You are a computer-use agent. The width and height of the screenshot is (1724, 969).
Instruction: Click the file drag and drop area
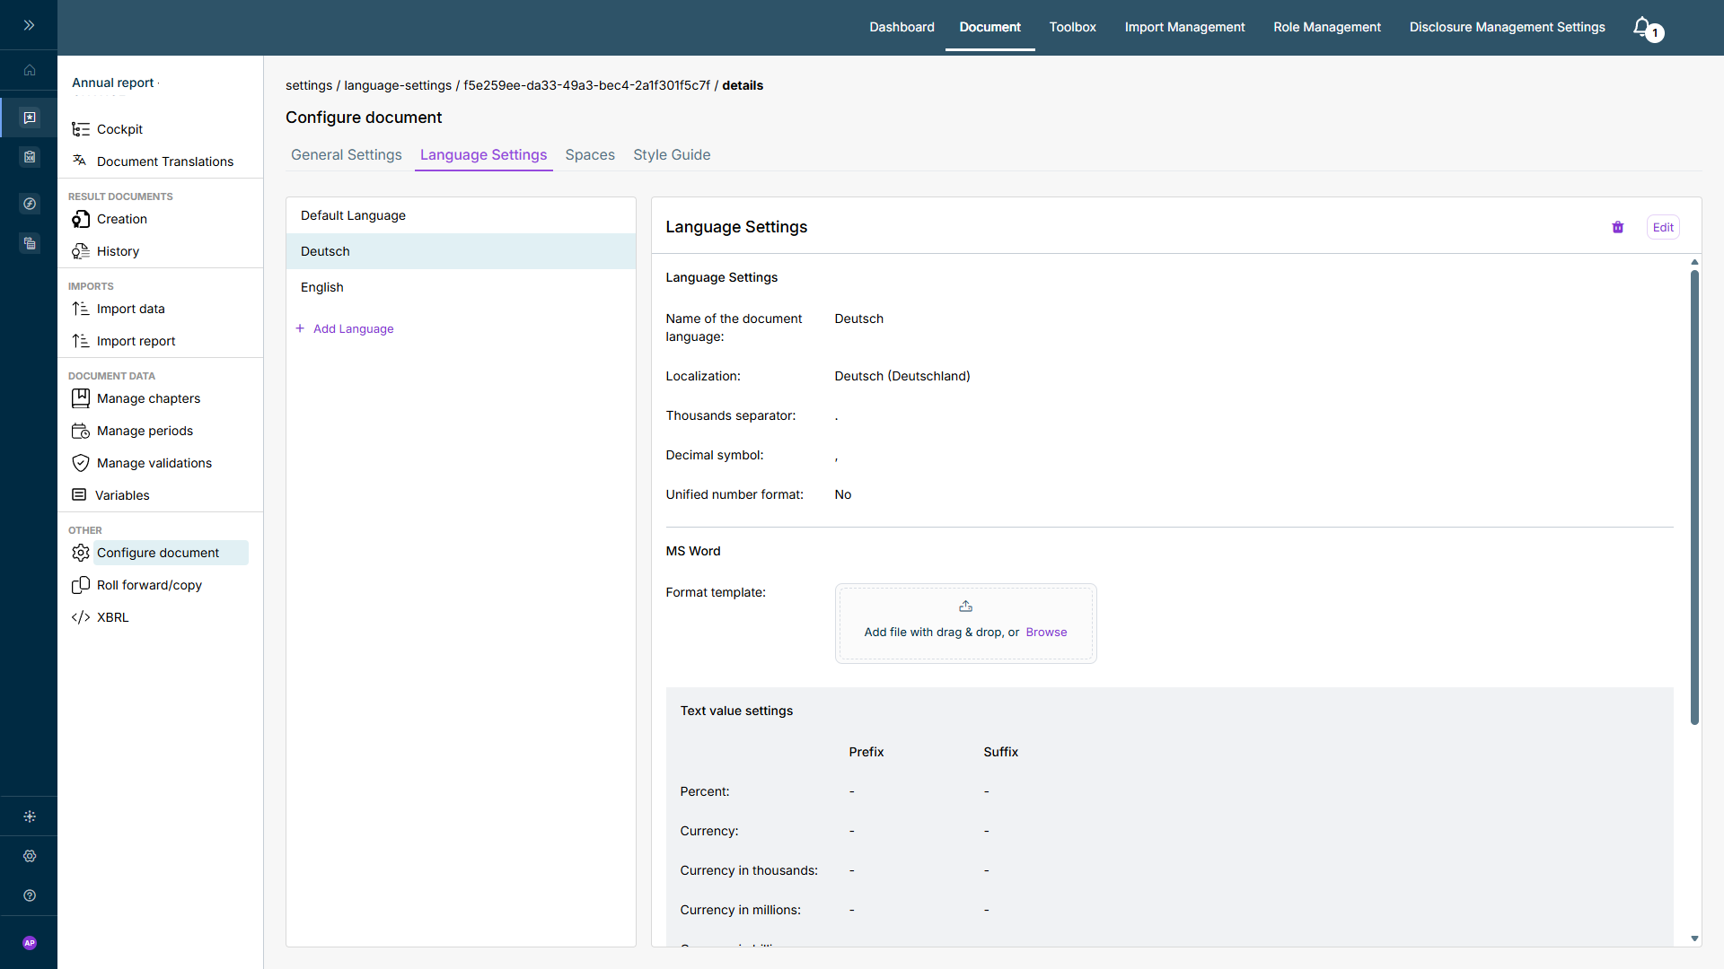click(x=965, y=624)
